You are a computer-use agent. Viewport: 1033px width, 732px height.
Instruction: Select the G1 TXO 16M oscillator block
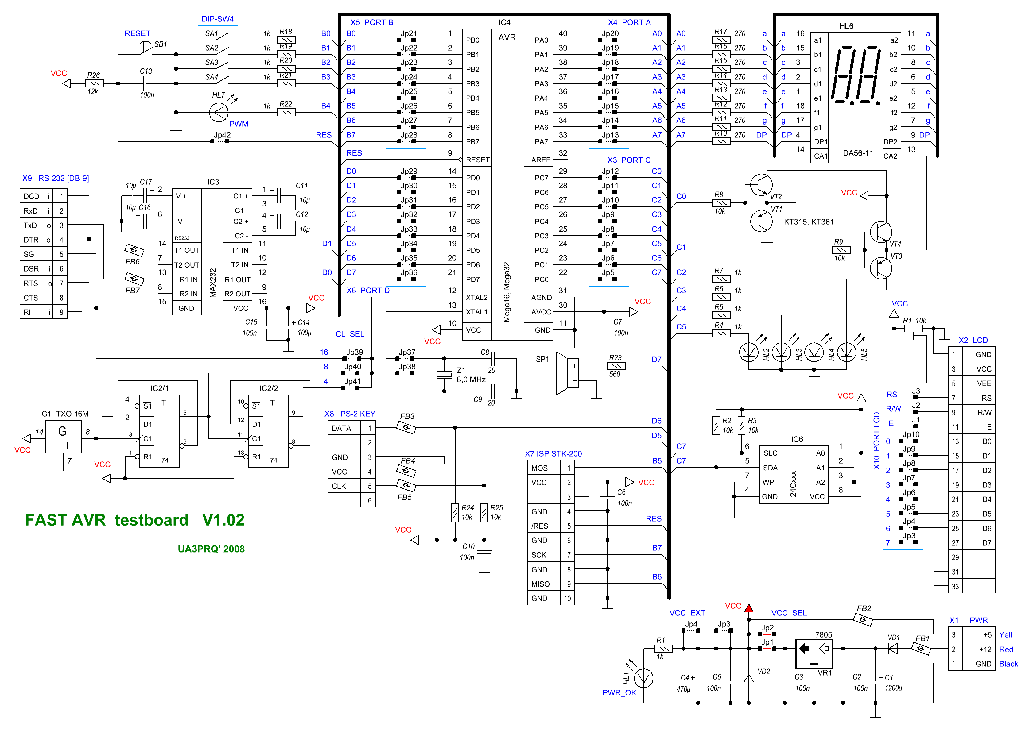click(x=63, y=436)
